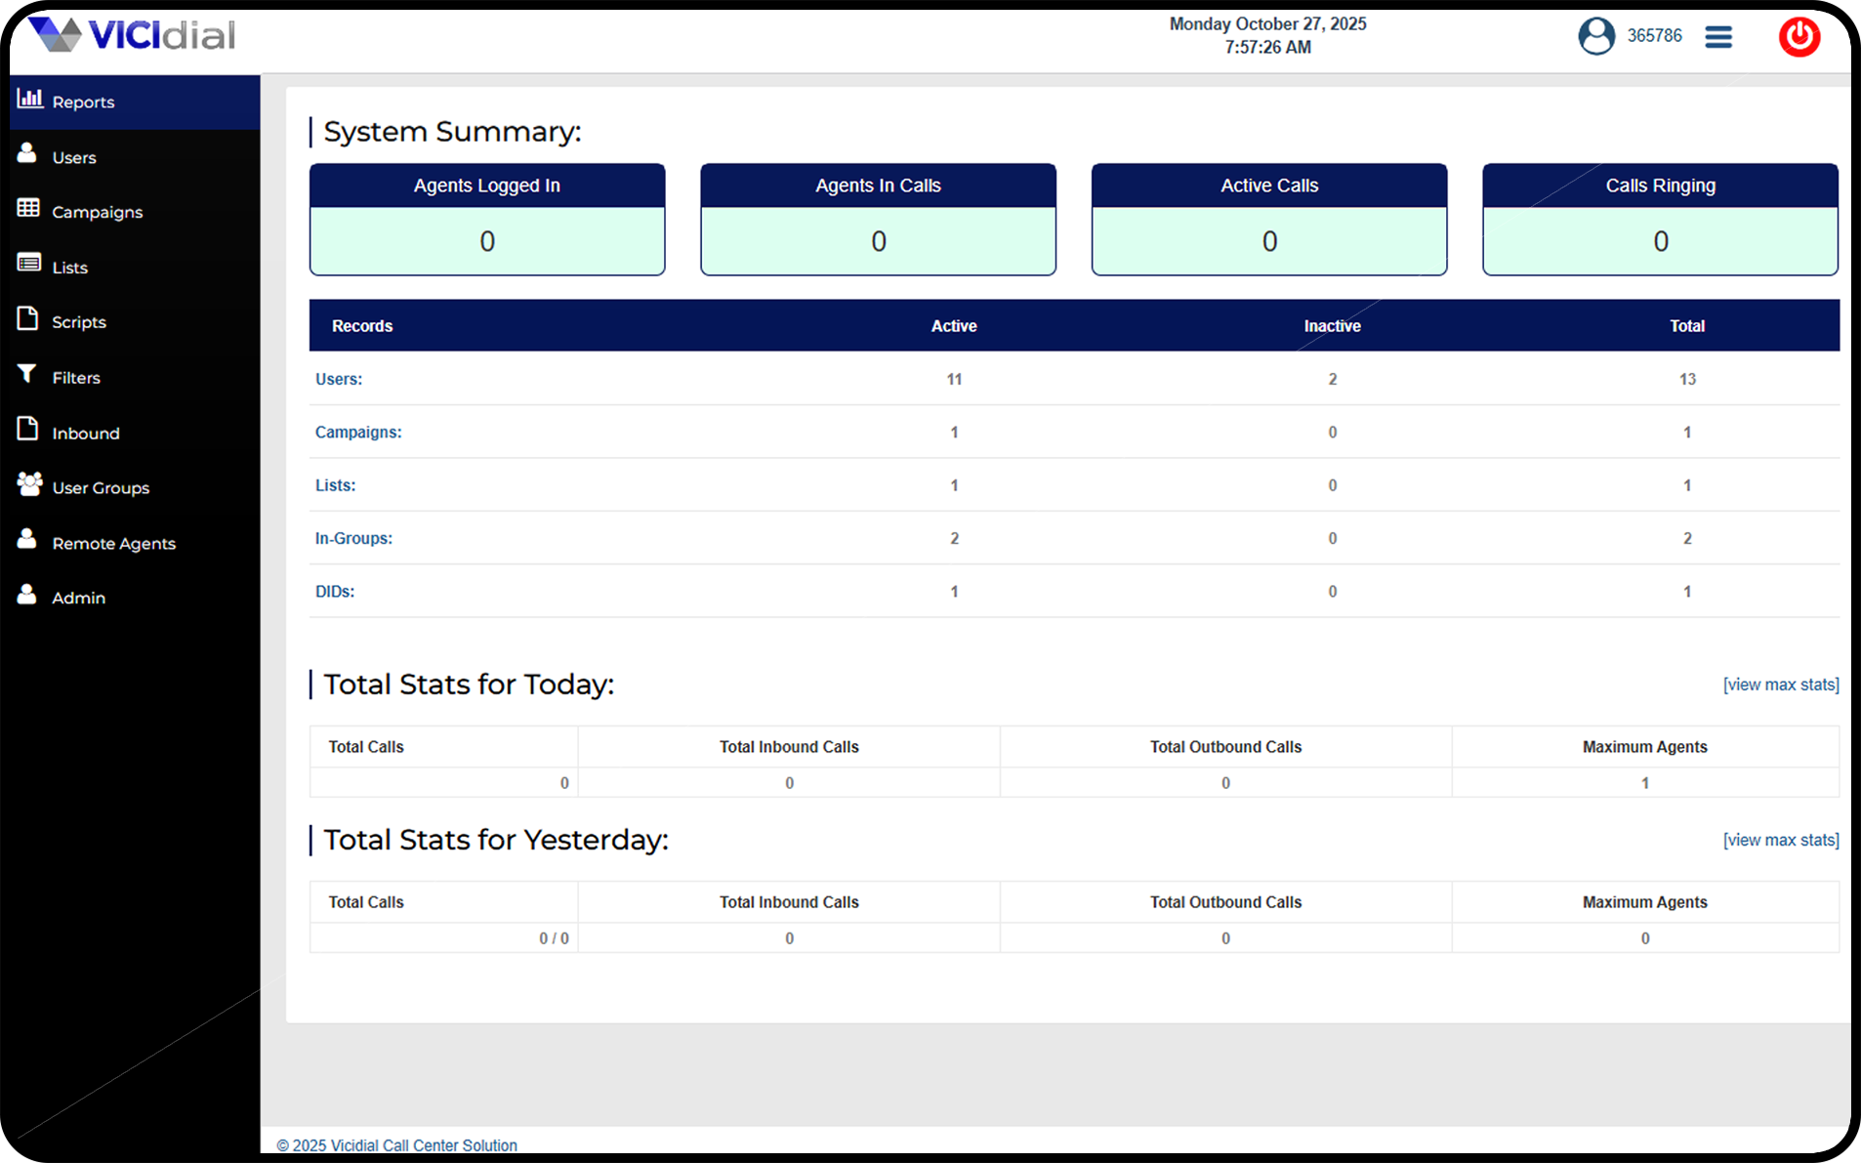Screen dimensions: 1861x1163
Task: Click the red power logout icon
Action: click(1799, 37)
